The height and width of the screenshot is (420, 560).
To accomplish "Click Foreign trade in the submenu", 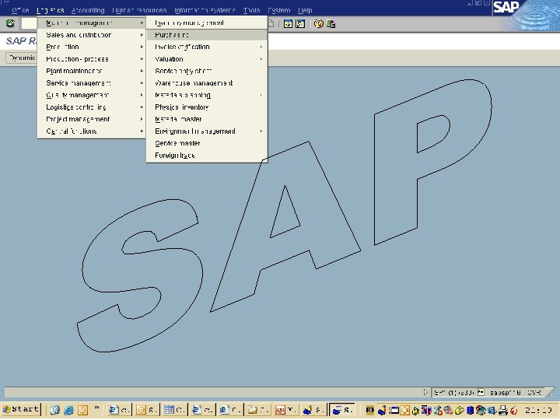I will (x=175, y=156).
